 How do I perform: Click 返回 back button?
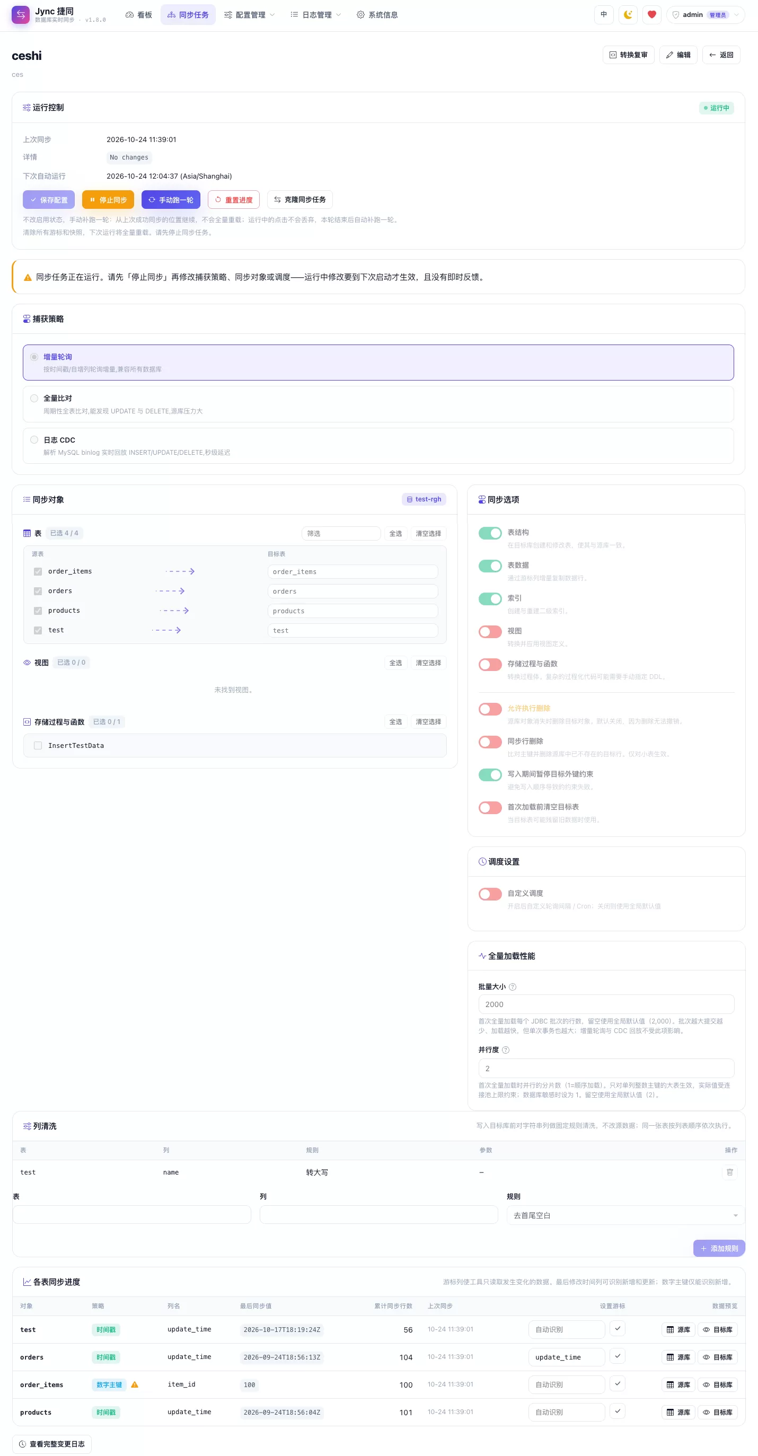[721, 55]
